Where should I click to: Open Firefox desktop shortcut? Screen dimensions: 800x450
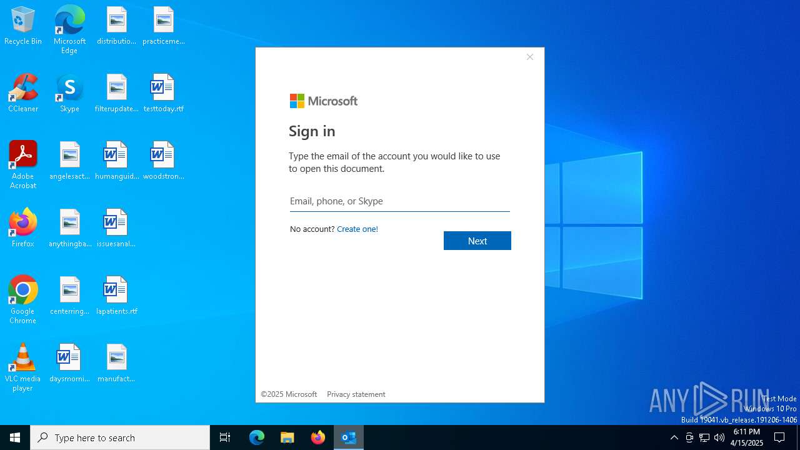coord(23,229)
